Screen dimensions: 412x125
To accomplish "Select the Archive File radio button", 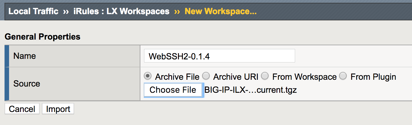I will pyautogui.click(x=147, y=76).
